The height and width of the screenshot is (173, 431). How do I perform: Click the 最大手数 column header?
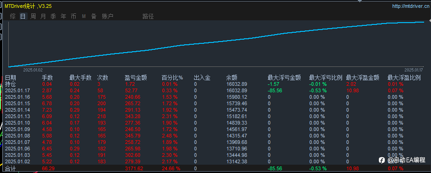tap(81, 78)
